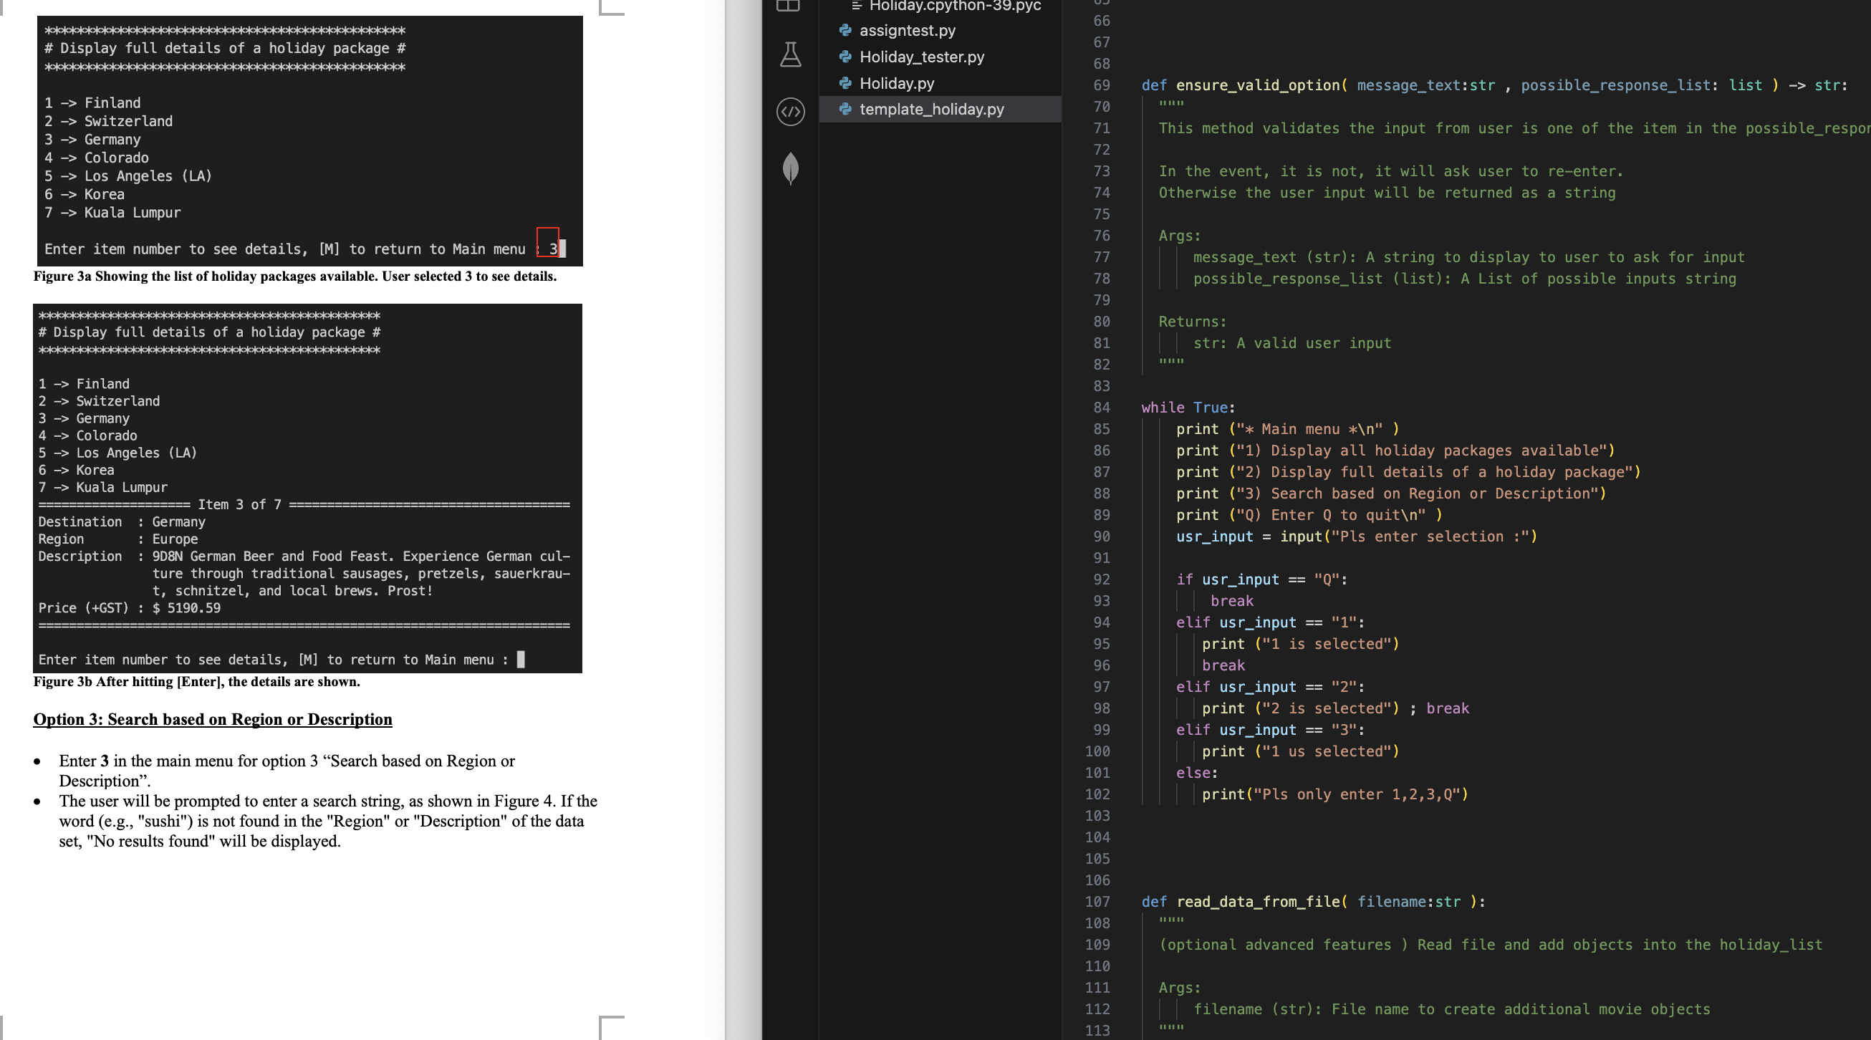Click the Python icon beside Holiday_tester.py
1871x1040 pixels.
(845, 57)
